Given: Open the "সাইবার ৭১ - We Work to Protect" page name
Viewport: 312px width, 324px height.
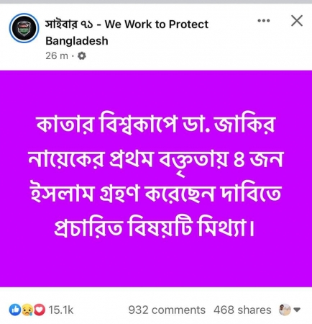Looking at the screenshot, I should pyautogui.click(x=127, y=24).
